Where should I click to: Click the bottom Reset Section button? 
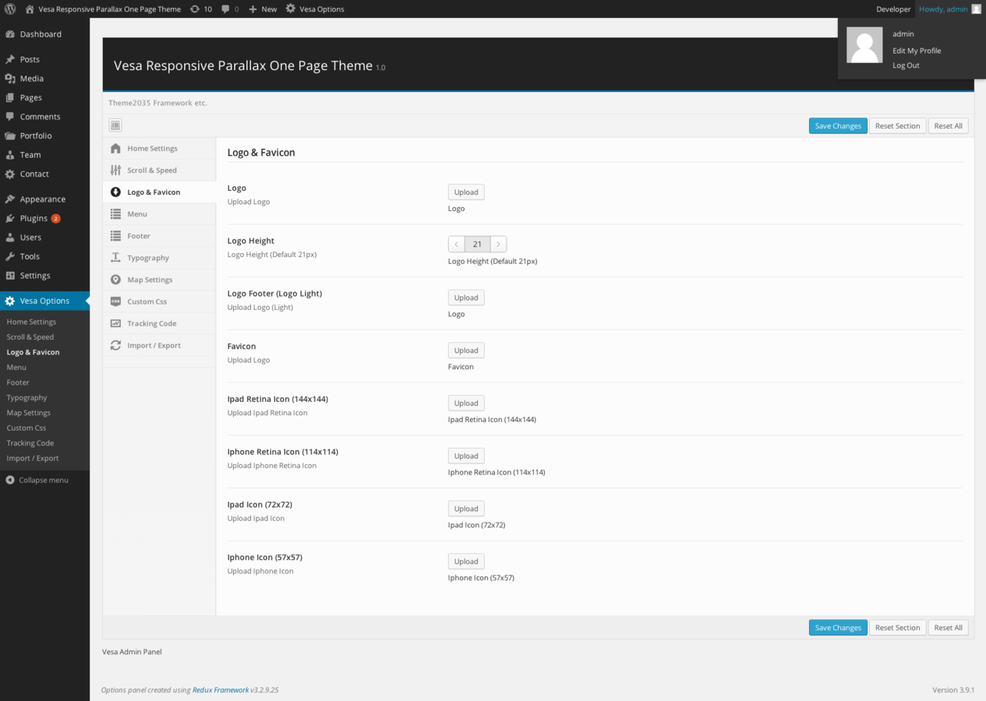click(897, 628)
